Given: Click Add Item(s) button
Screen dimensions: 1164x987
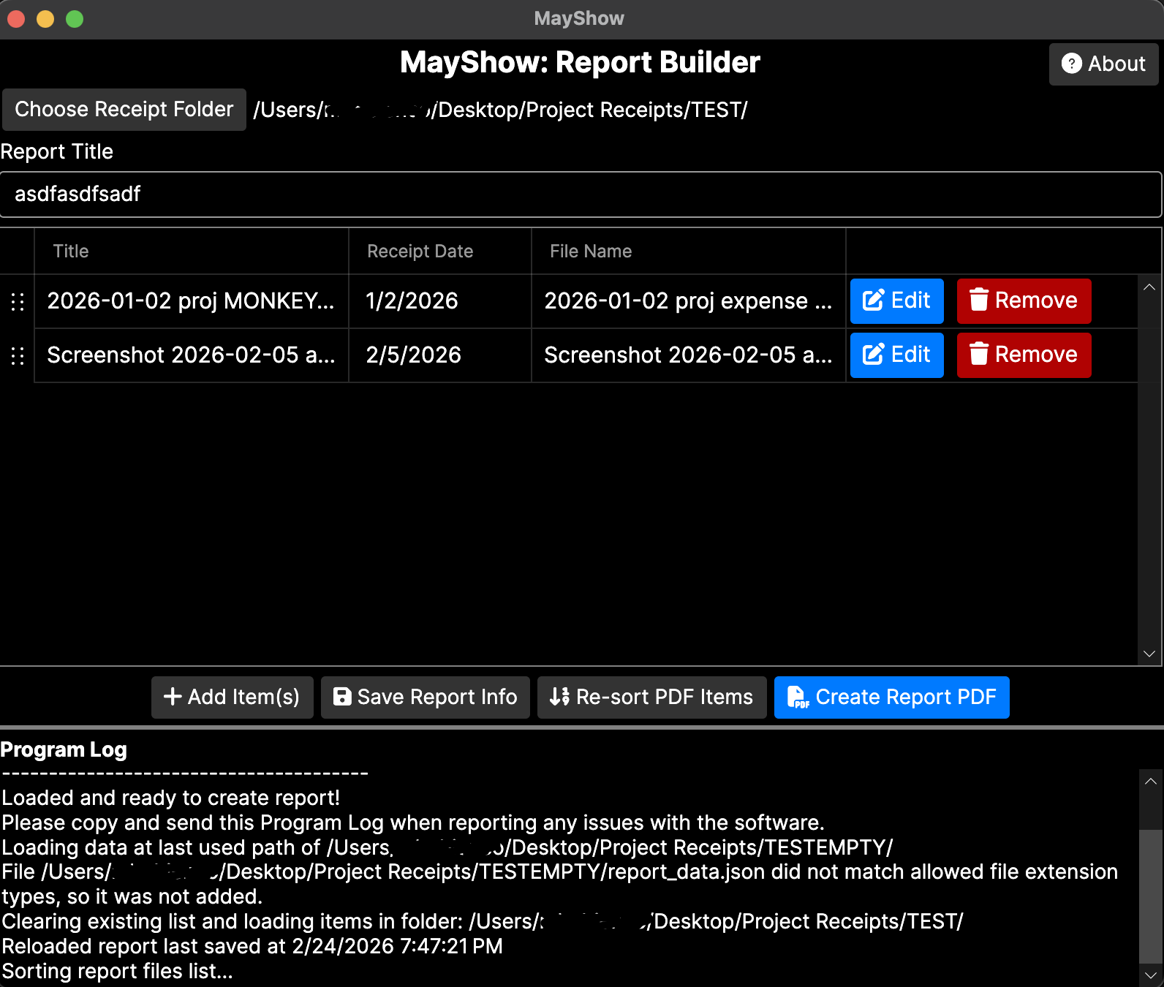Looking at the screenshot, I should 232,697.
